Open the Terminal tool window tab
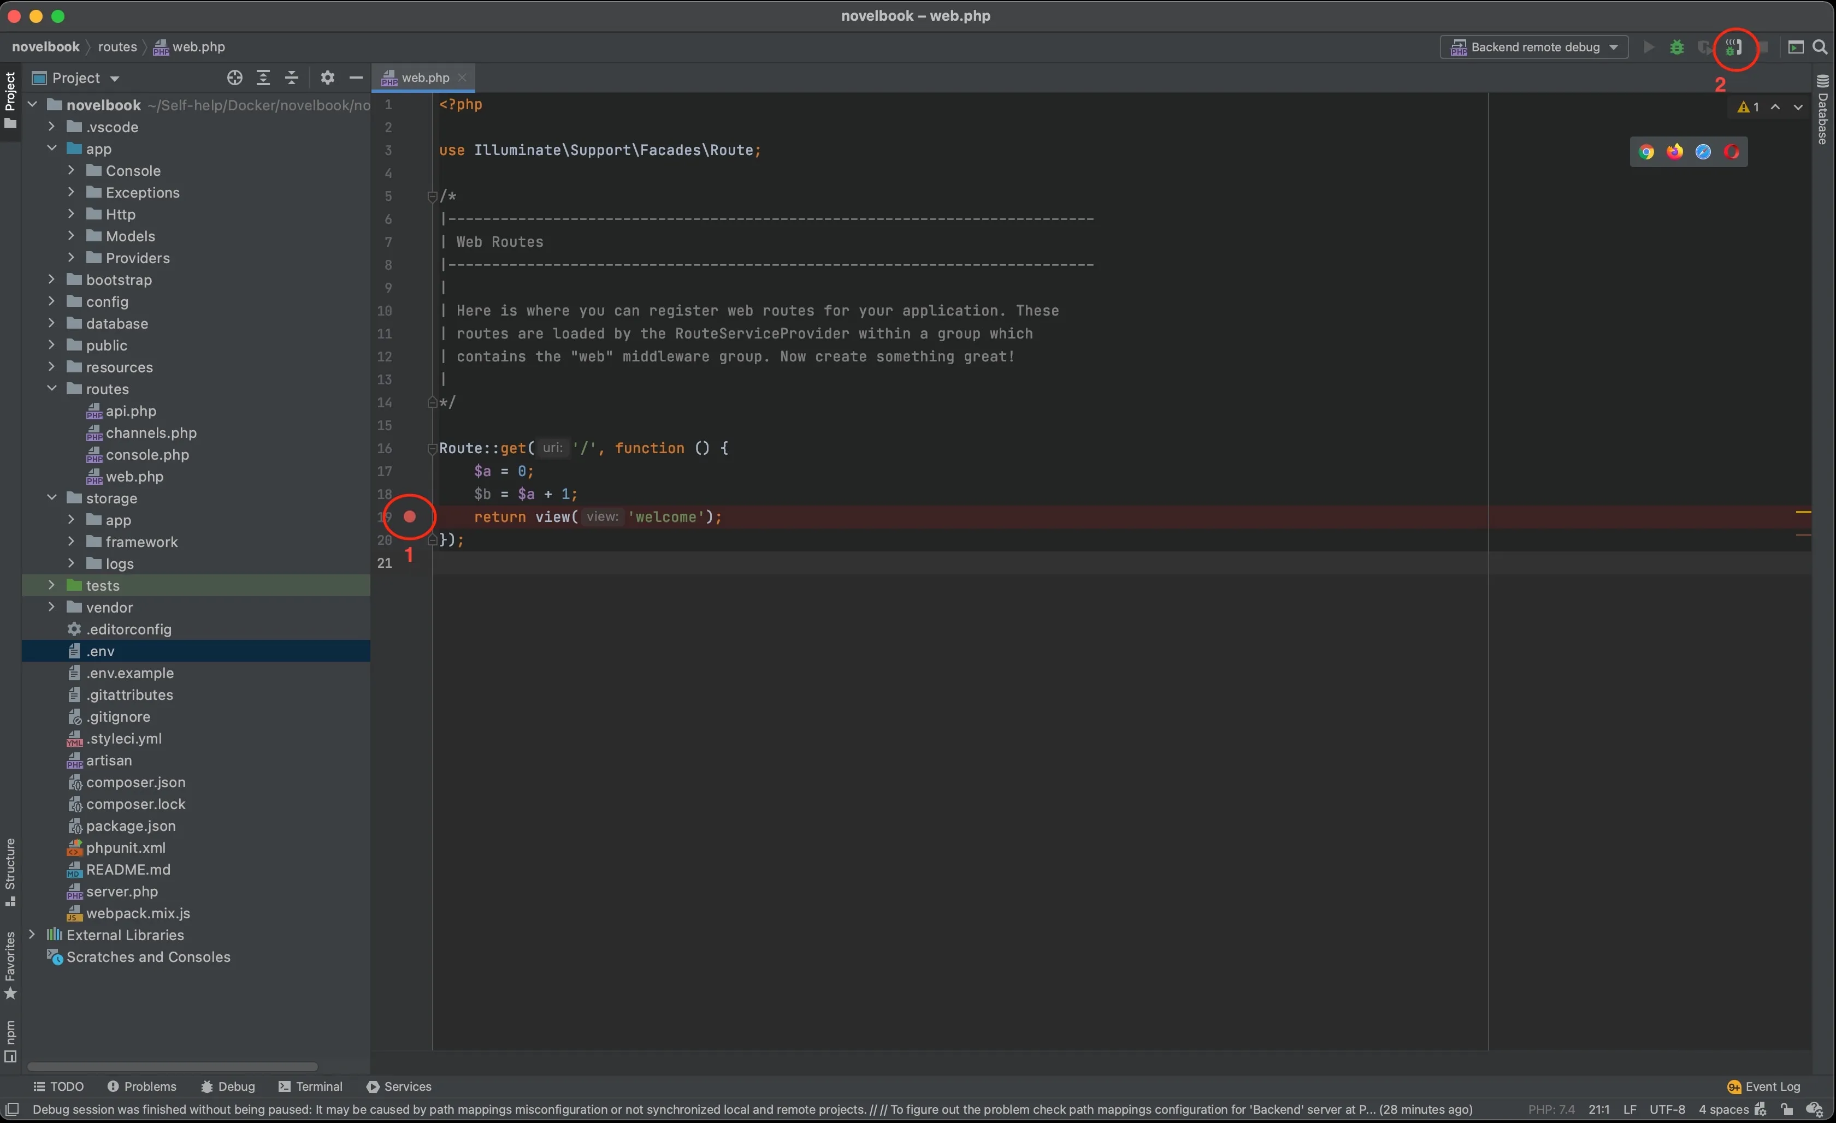This screenshot has width=1836, height=1123. (x=311, y=1086)
